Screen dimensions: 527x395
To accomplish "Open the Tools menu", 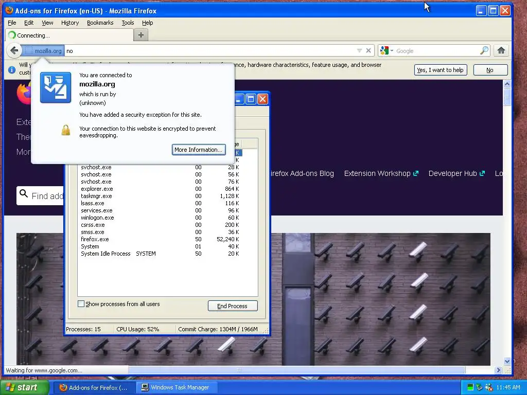I will pyautogui.click(x=128, y=23).
